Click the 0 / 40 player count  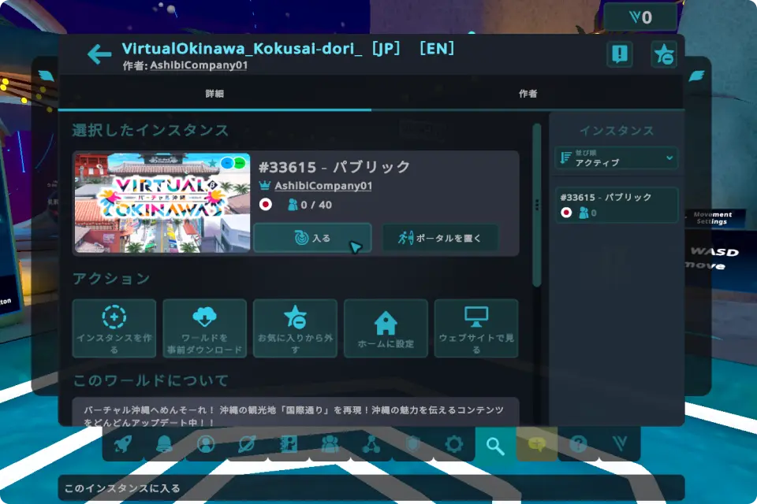pos(310,205)
